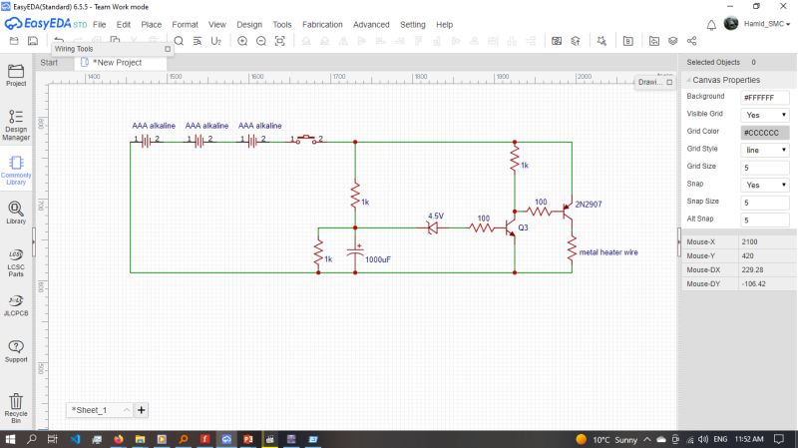Click the stacked layers toolbar icon

pos(672,41)
